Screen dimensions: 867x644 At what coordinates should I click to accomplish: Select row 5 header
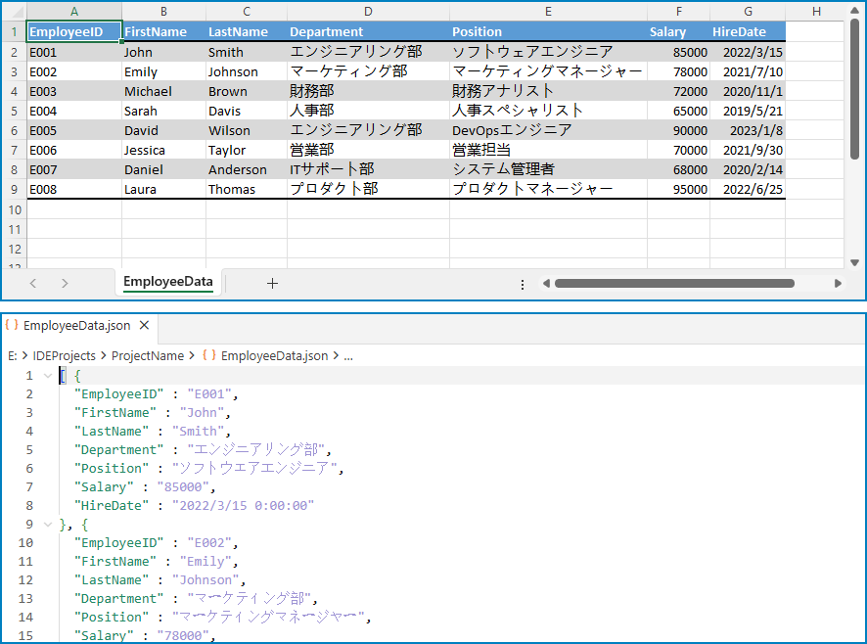coord(14,111)
